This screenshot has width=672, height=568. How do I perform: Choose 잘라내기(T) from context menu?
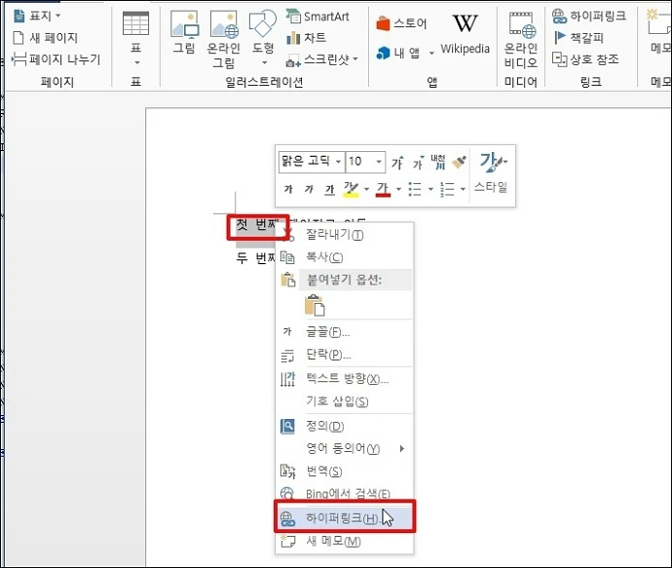(x=345, y=235)
